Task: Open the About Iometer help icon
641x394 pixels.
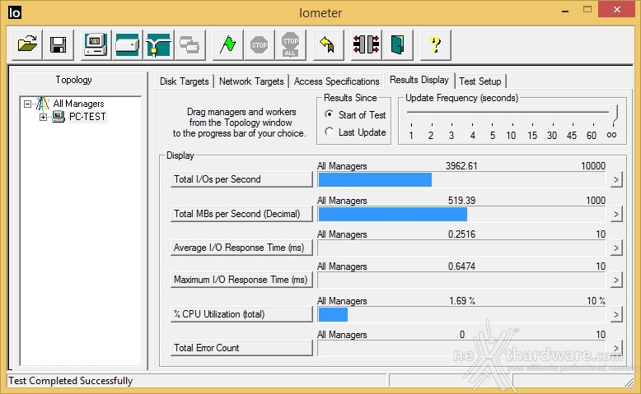Action: coord(435,45)
